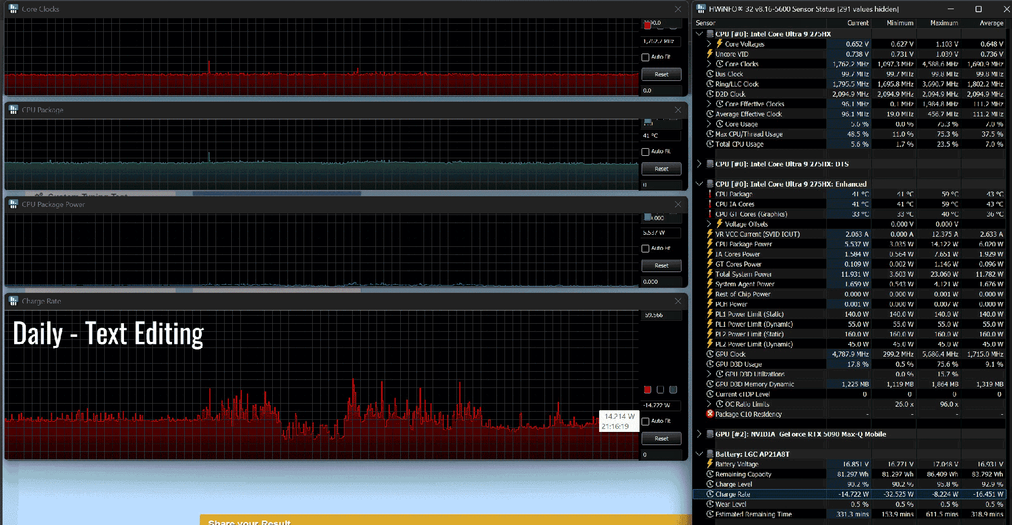
Task: Expand the Voltage Offsets row
Action: (x=709, y=224)
